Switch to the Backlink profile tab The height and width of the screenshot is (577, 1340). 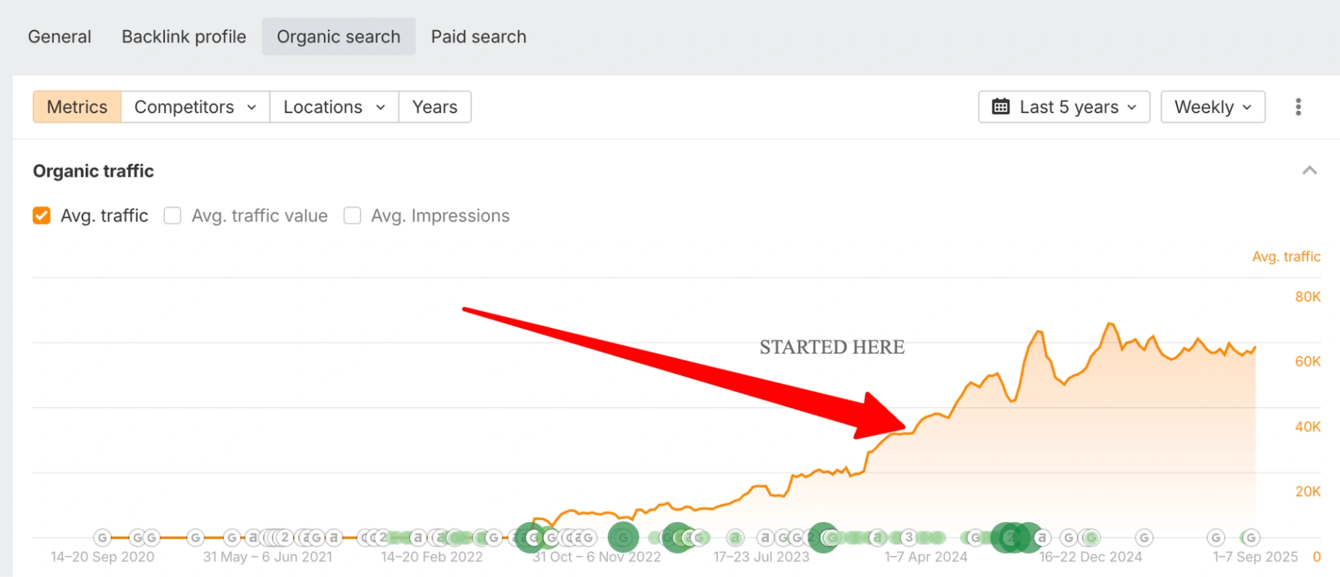pyautogui.click(x=184, y=37)
